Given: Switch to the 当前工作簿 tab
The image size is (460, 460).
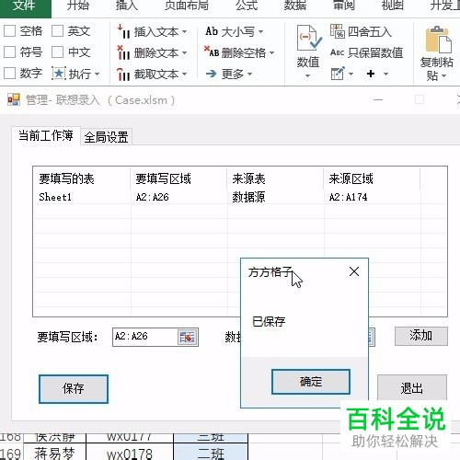Looking at the screenshot, I should pos(46,135).
